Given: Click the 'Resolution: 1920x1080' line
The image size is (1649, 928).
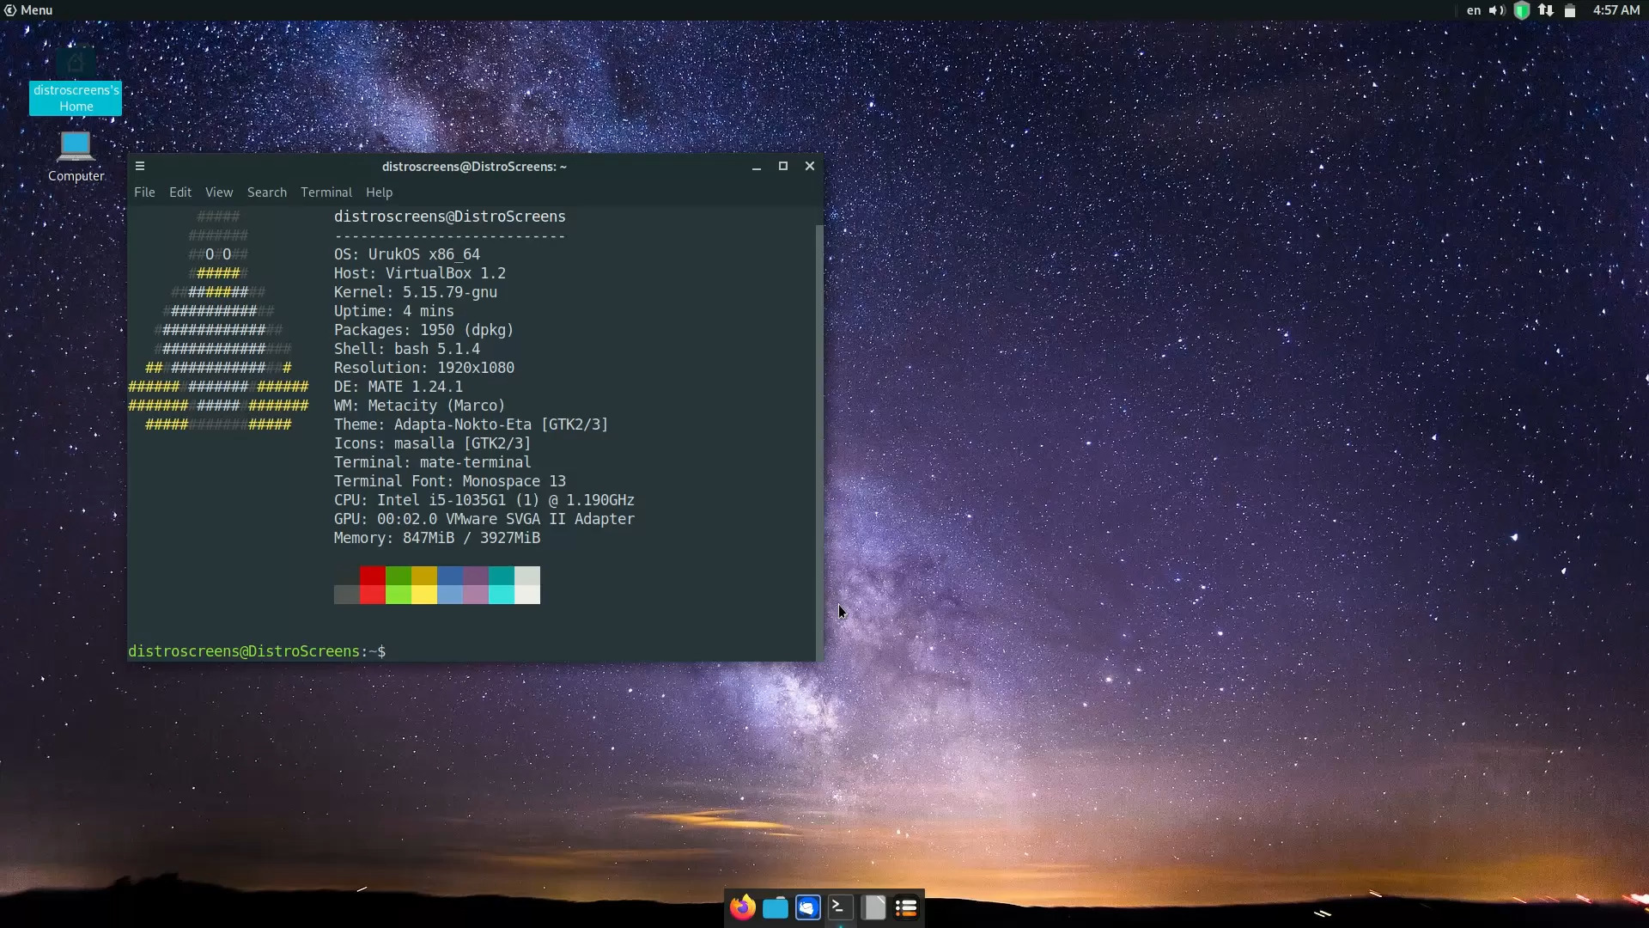Looking at the screenshot, I should tap(424, 368).
